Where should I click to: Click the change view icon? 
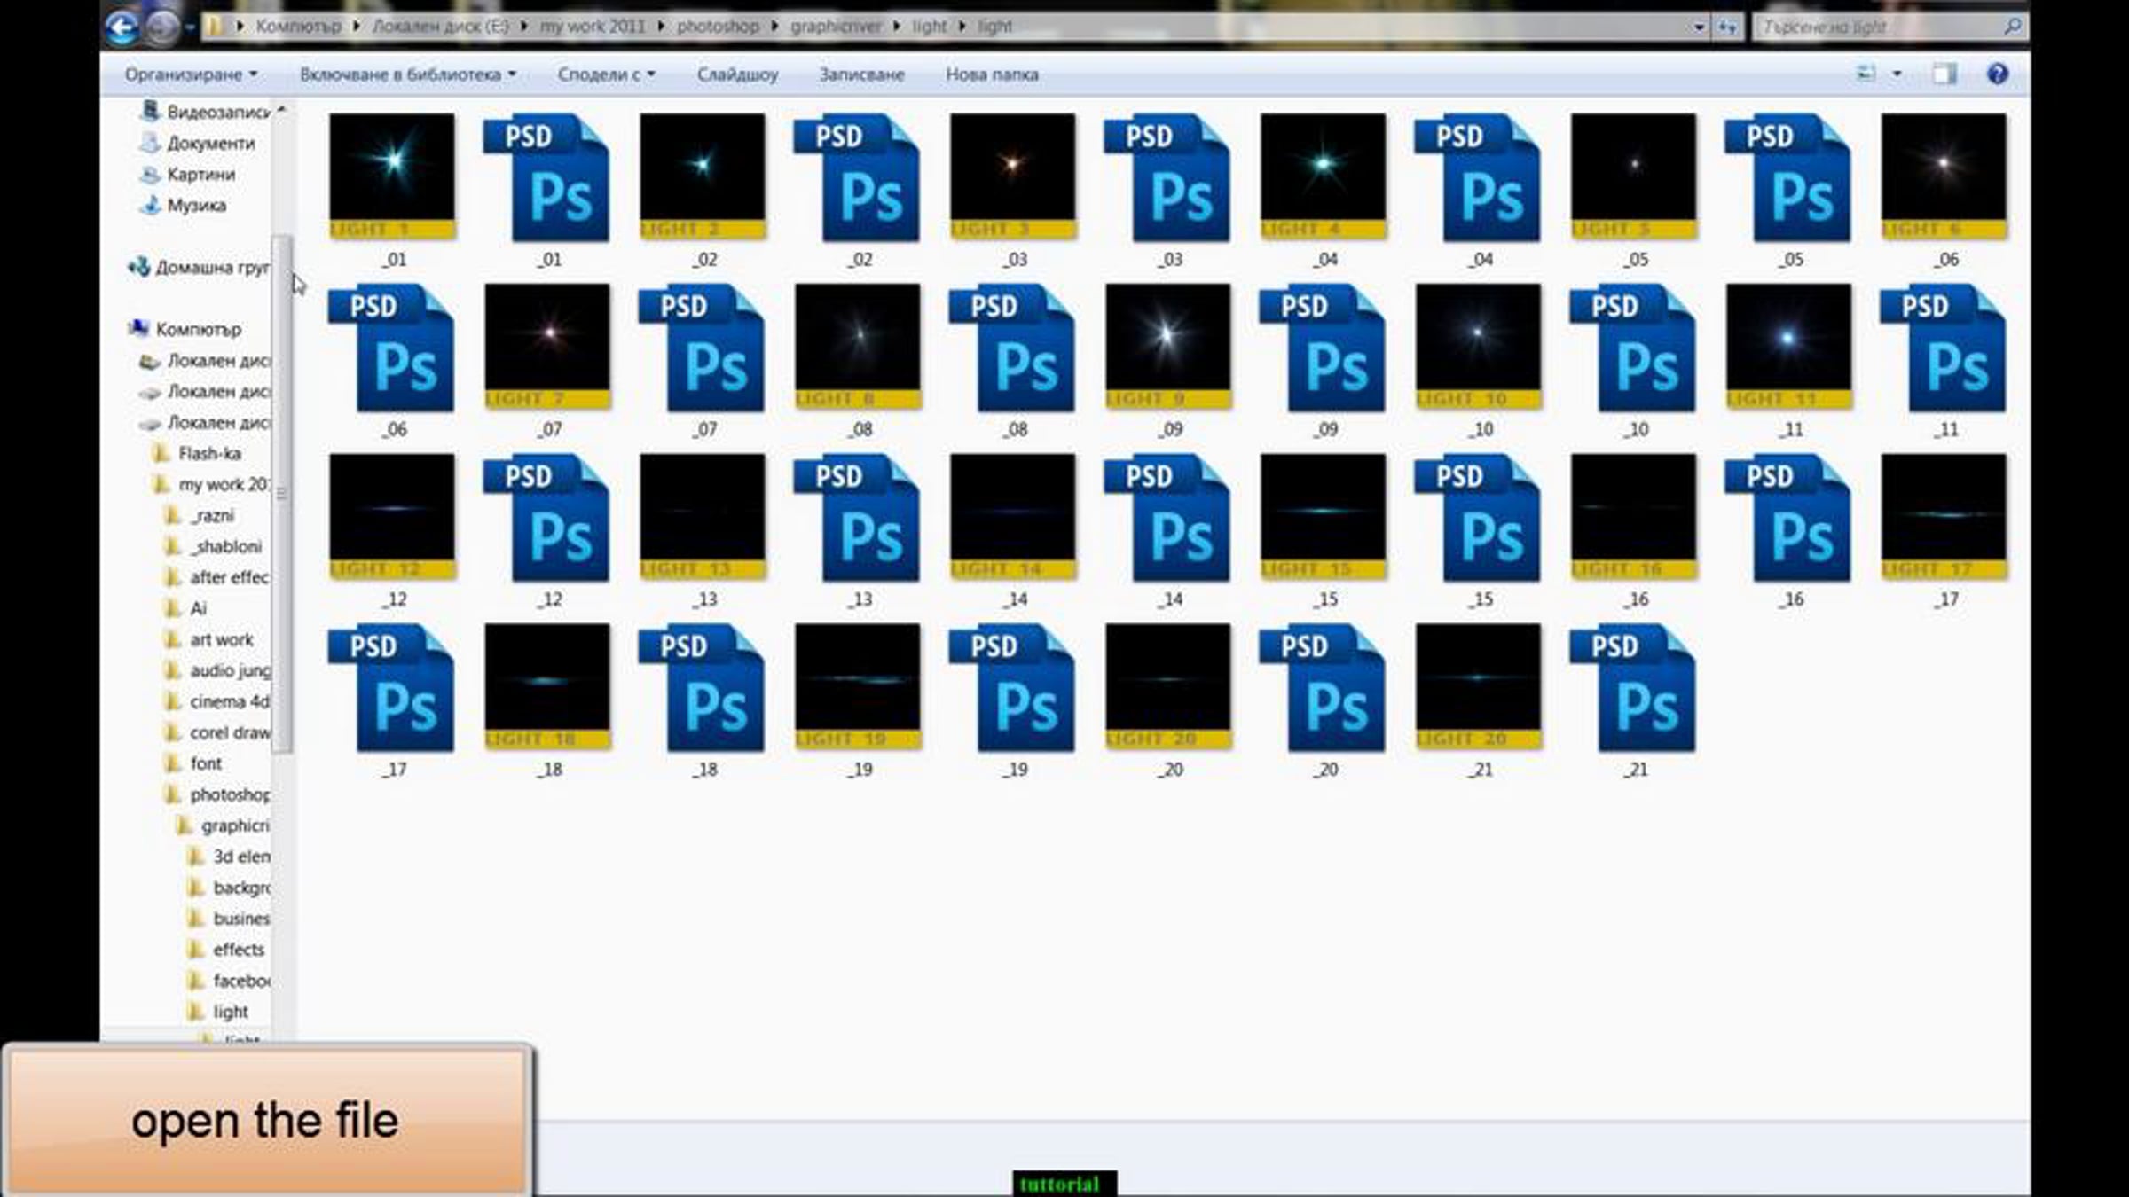(x=1866, y=74)
